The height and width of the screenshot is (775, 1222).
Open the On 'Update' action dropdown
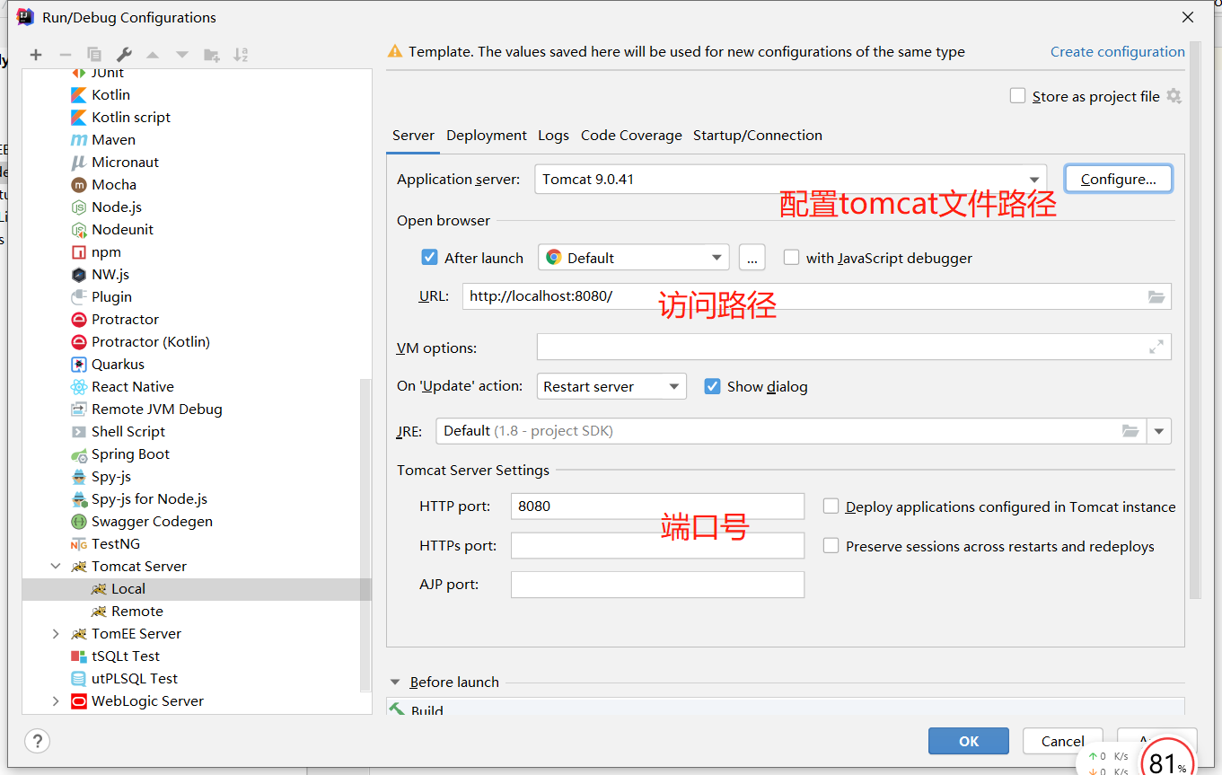pos(672,385)
